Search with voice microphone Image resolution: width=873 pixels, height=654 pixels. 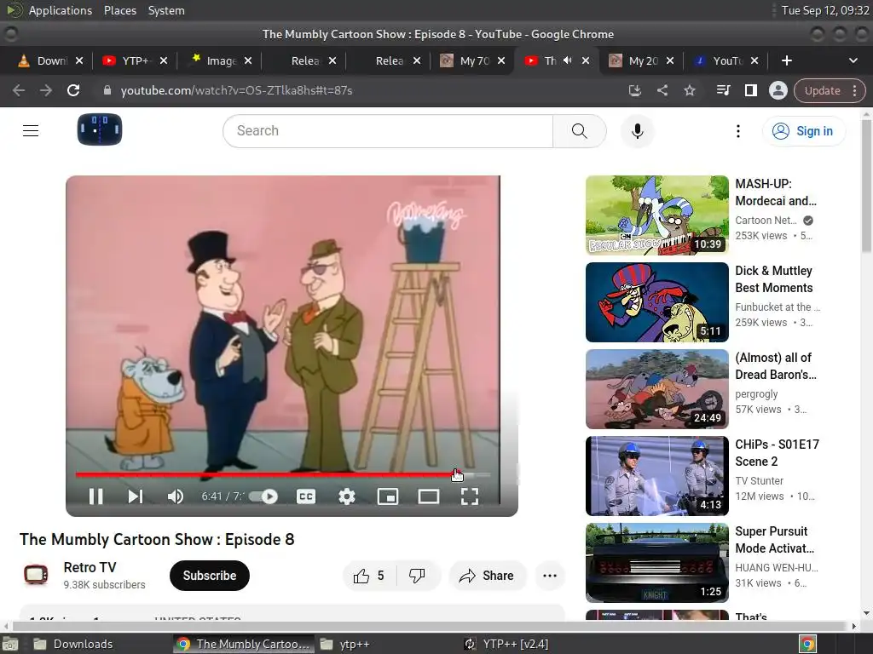point(638,130)
